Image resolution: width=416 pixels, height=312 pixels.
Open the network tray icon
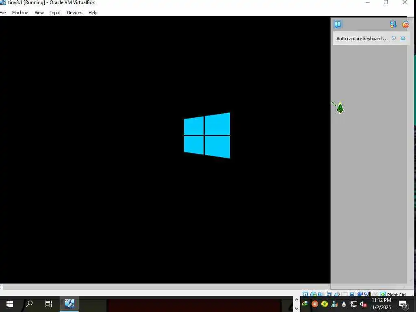click(x=354, y=304)
